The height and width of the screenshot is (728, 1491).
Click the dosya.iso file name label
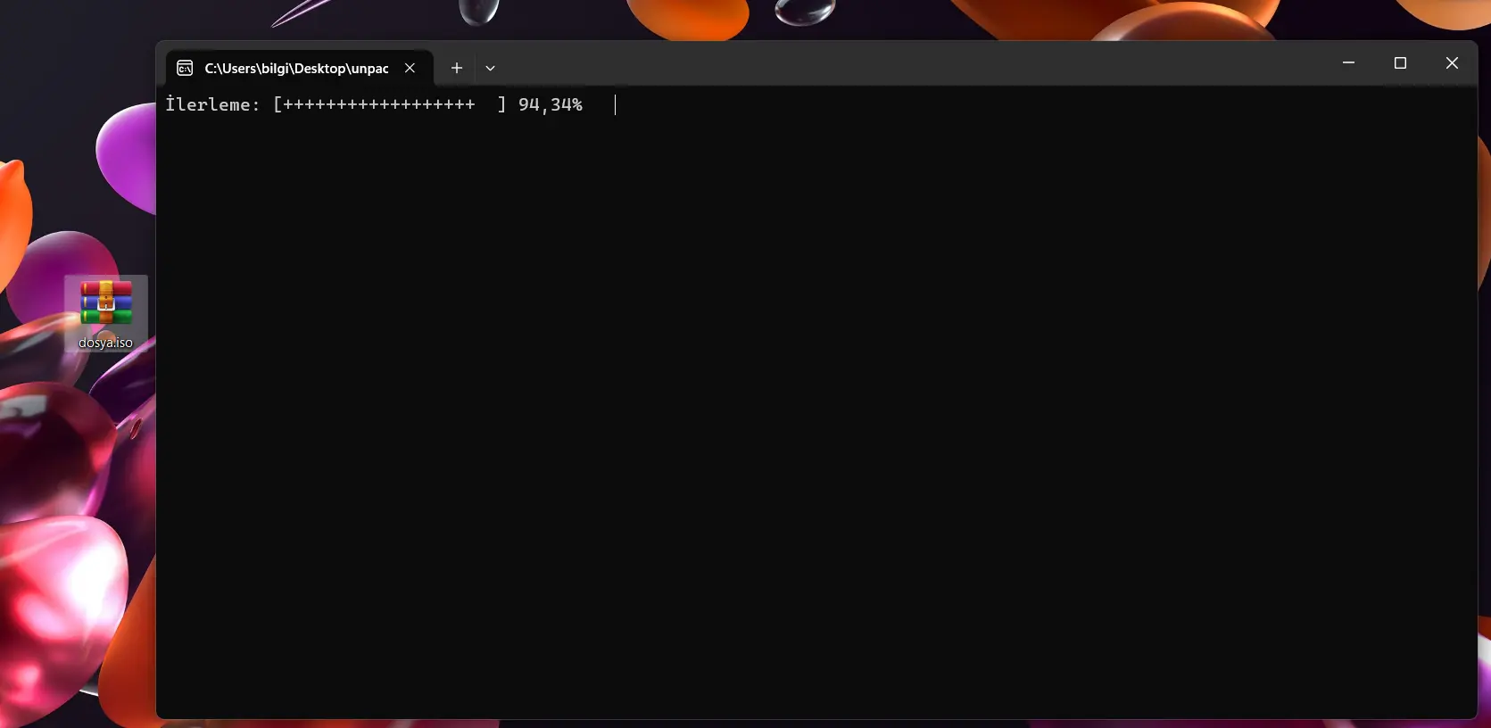click(105, 343)
